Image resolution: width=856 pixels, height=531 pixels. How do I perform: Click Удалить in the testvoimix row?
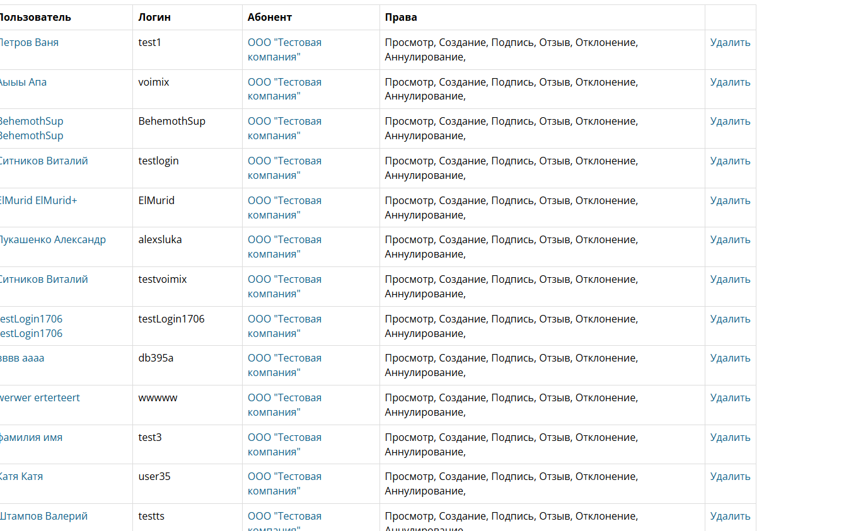[730, 280]
